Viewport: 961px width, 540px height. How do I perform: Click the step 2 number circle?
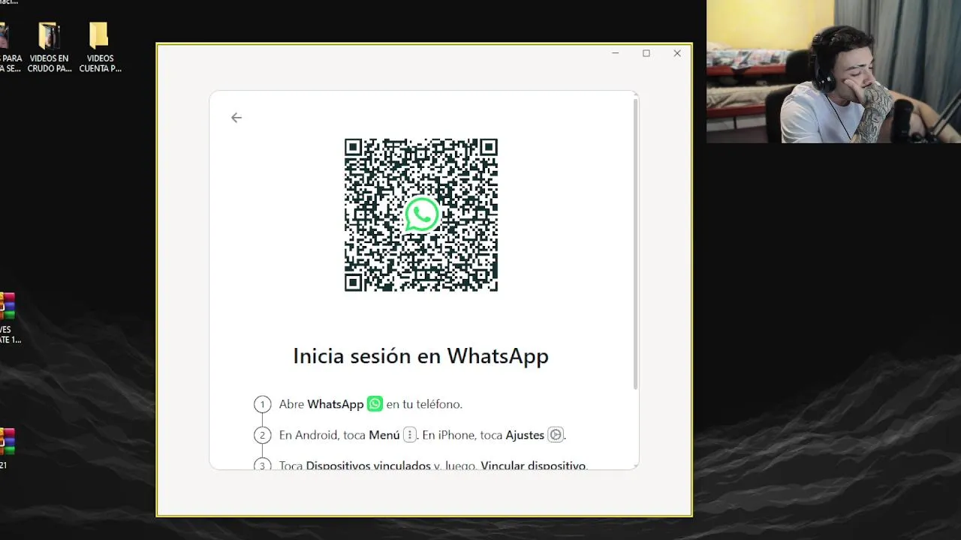[x=262, y=435]
